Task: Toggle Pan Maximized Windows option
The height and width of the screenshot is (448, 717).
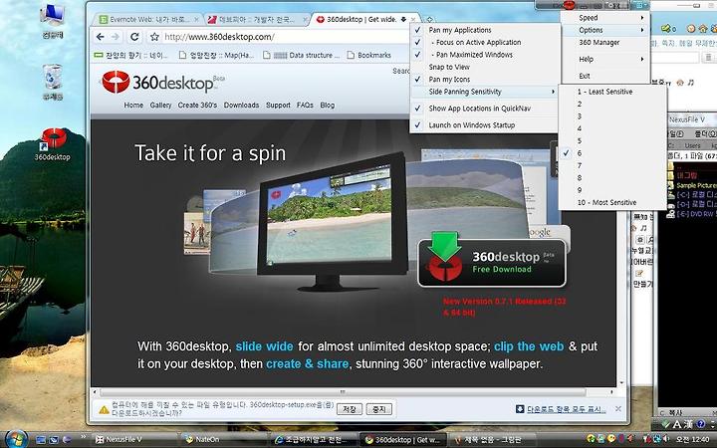Action: tap(485, 55)
